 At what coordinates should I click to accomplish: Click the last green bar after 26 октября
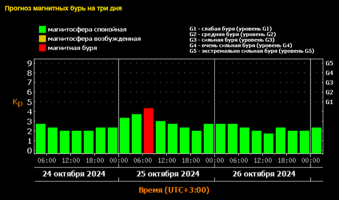pyautogui.click(x=317, y=140)
